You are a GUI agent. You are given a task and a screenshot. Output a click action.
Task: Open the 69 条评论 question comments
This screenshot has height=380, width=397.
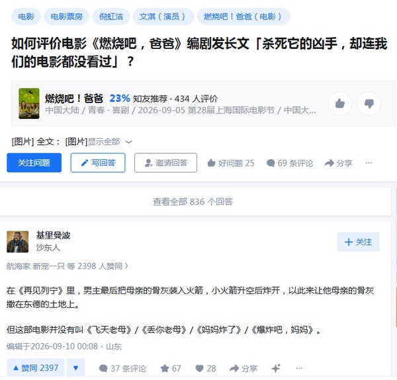[x=290, y=163]
